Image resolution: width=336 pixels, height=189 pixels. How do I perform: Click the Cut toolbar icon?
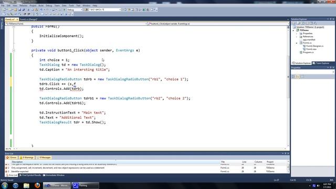tap(28, 9)
